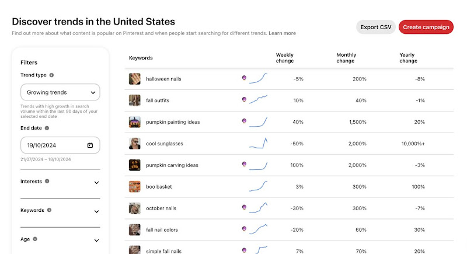Open the Learn more link
Viewport: 467px width, 254px height.
click(x=283, y=33)
